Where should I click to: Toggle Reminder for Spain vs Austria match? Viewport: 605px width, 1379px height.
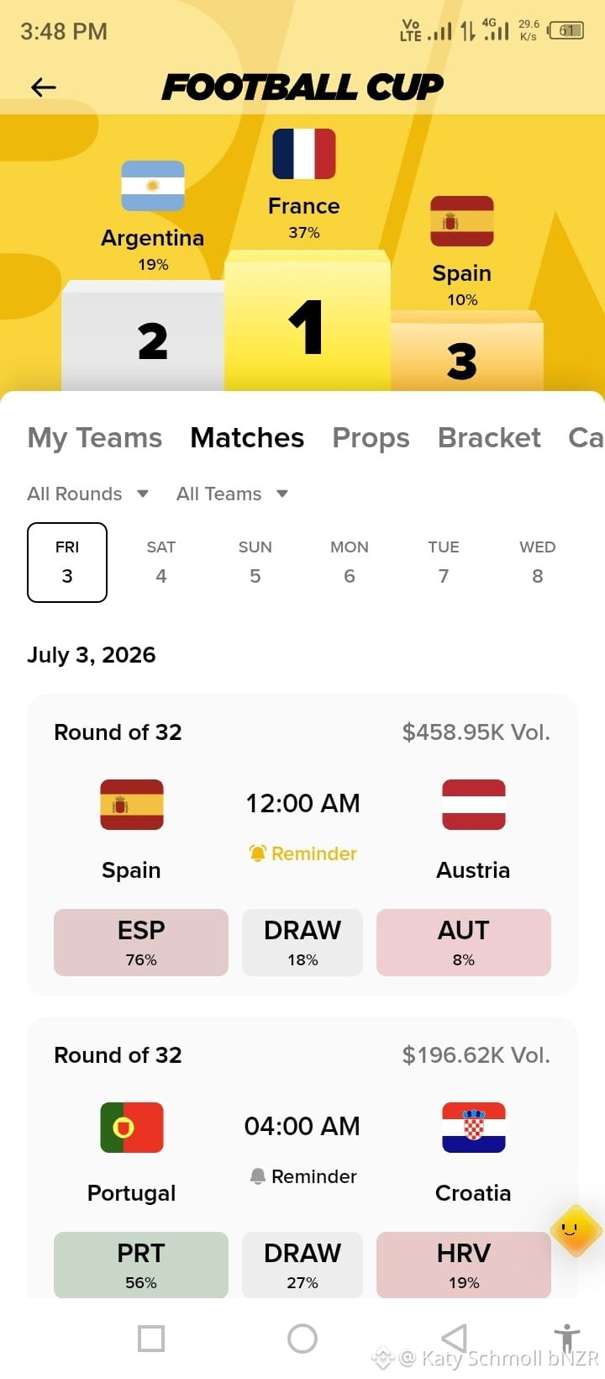(302, 853)
